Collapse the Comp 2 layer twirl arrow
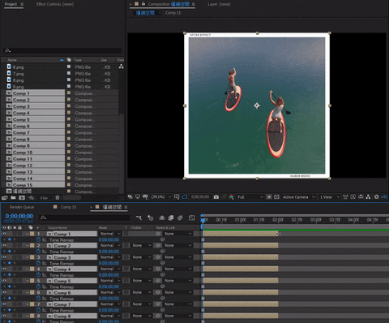The image size is (389, 323). [x=28, y=245]
